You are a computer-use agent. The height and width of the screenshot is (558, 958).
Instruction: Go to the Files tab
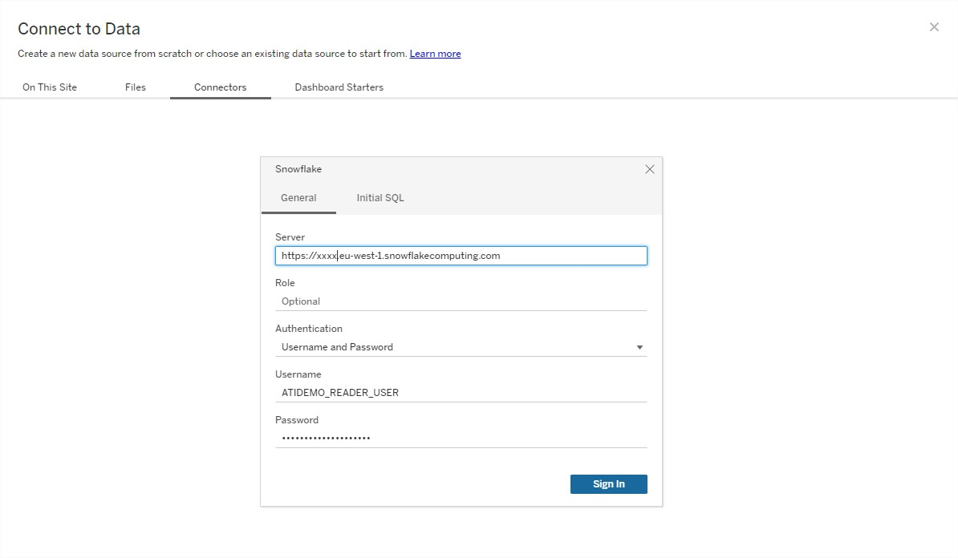[x=136, y=87]
